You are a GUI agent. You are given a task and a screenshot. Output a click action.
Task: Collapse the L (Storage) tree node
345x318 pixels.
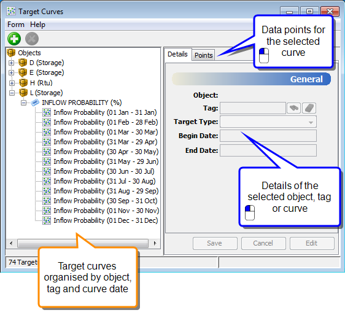point(12,93)
